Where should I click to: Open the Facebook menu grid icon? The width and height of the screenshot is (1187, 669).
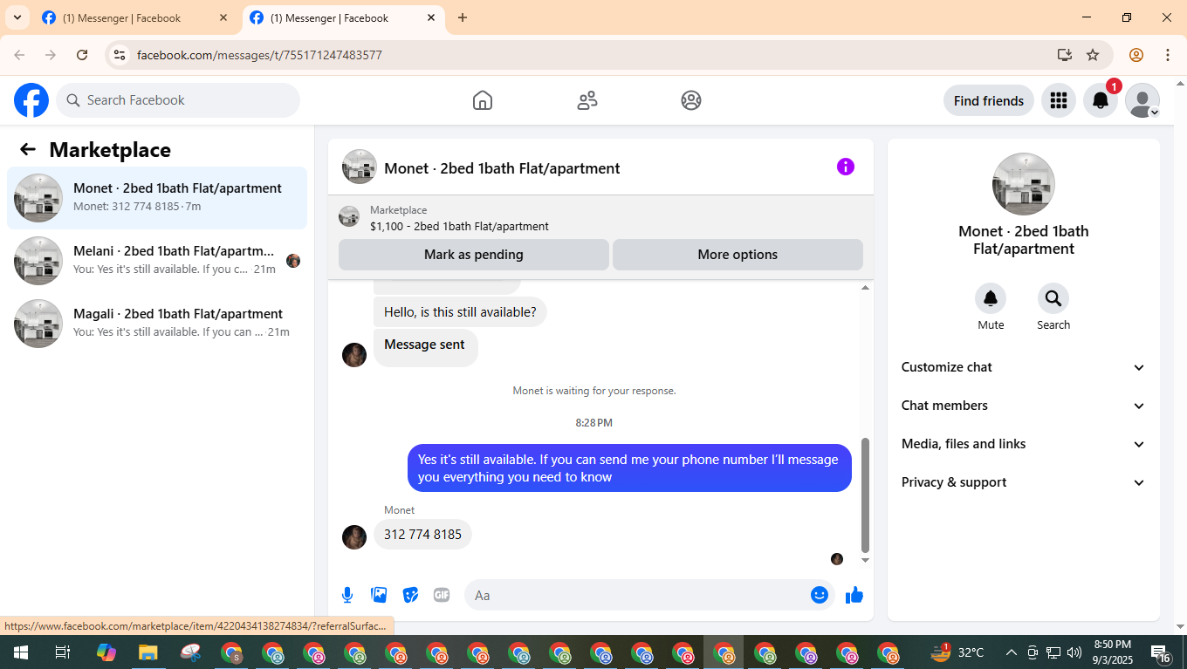[x=1059, y=100]
